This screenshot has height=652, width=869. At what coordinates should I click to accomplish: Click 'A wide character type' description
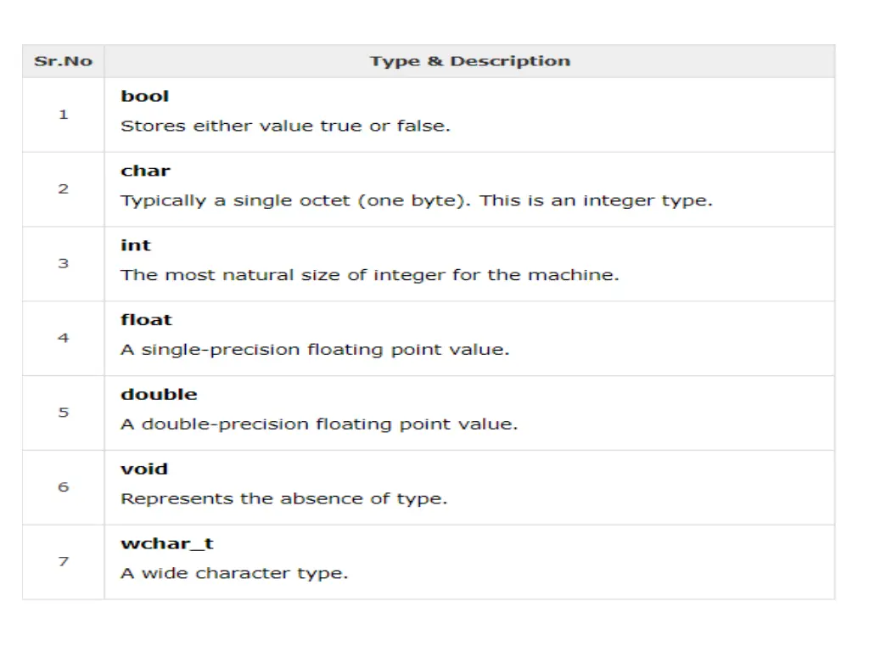[234, 573]
